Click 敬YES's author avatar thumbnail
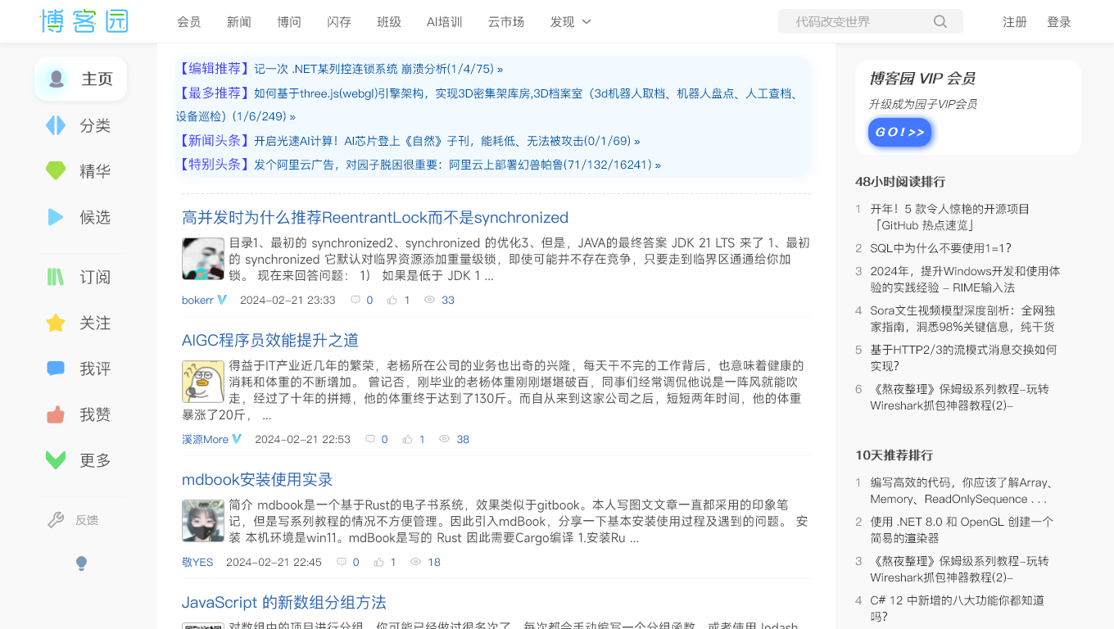The image size is (1114, 629). 203,521
